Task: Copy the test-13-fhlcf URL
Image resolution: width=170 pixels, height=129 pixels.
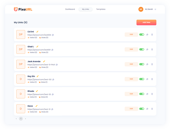Action: (56, 64)
